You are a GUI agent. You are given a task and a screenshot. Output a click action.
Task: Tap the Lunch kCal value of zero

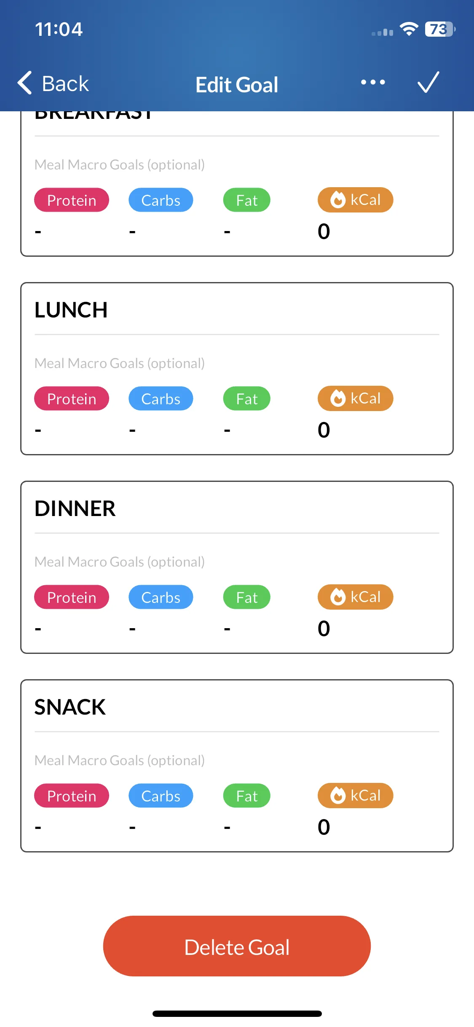click(x=324, y=430)
